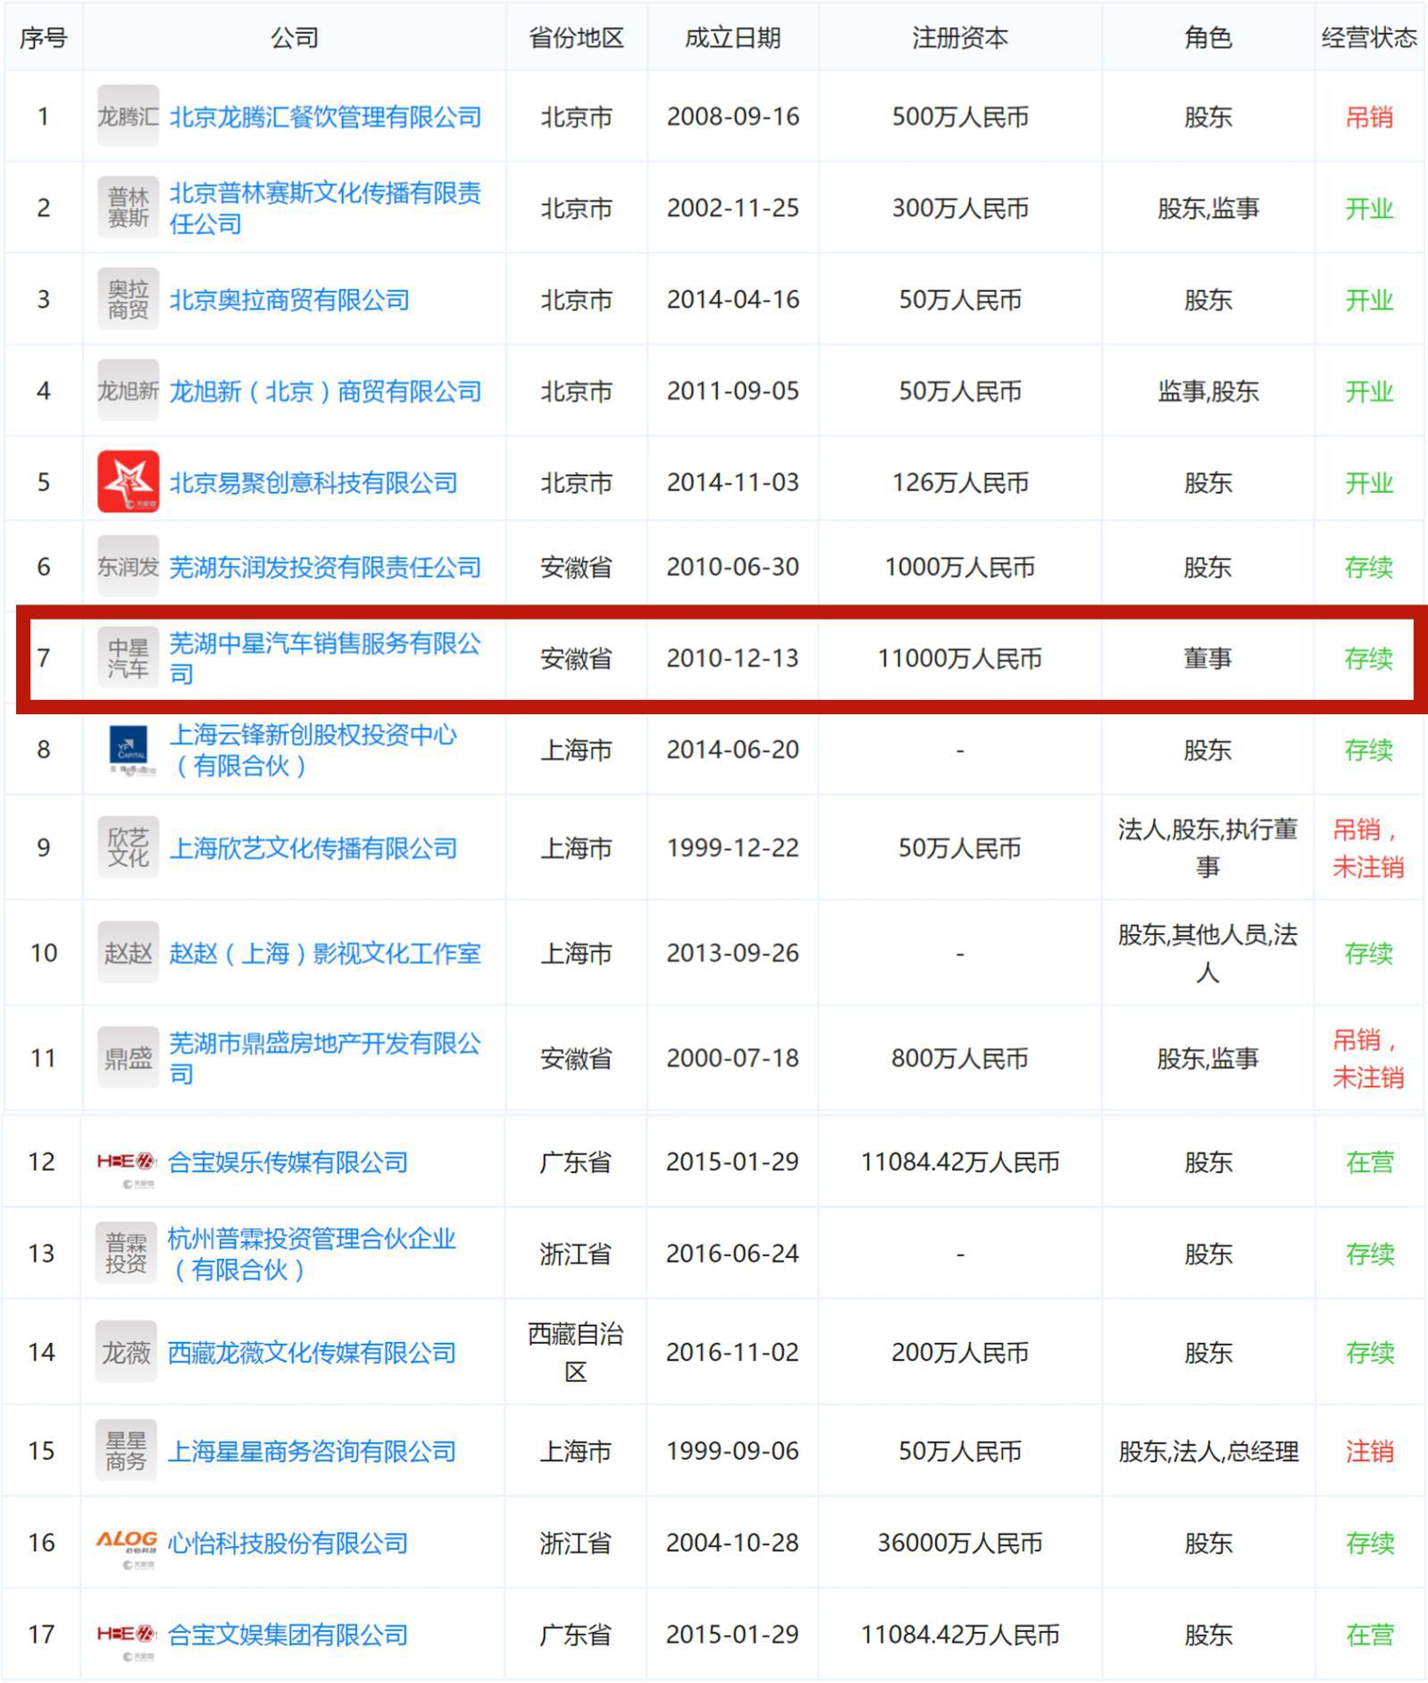
Task: Select 浙江省 region in row 13
Action: pyautogui.click(x=576, y=1254)
